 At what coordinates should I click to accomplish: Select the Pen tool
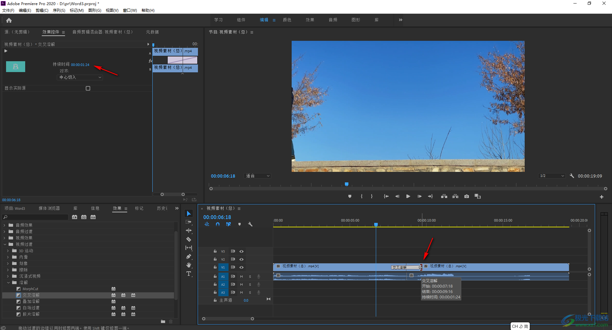pyautogui.click(x=189, y=256)
